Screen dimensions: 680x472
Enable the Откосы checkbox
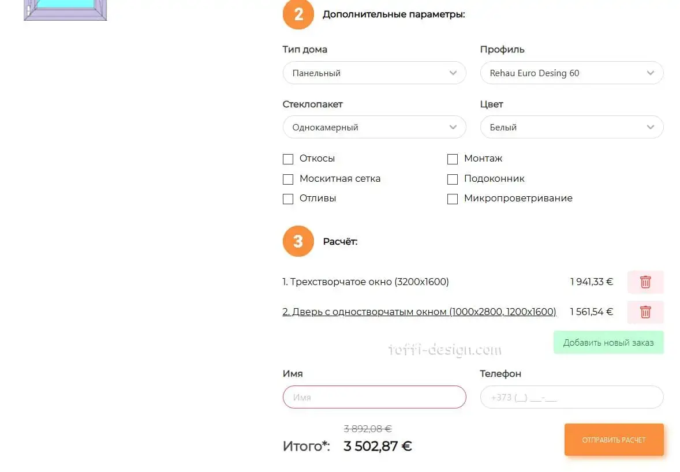pyautogui.click(x=288, y=159)
